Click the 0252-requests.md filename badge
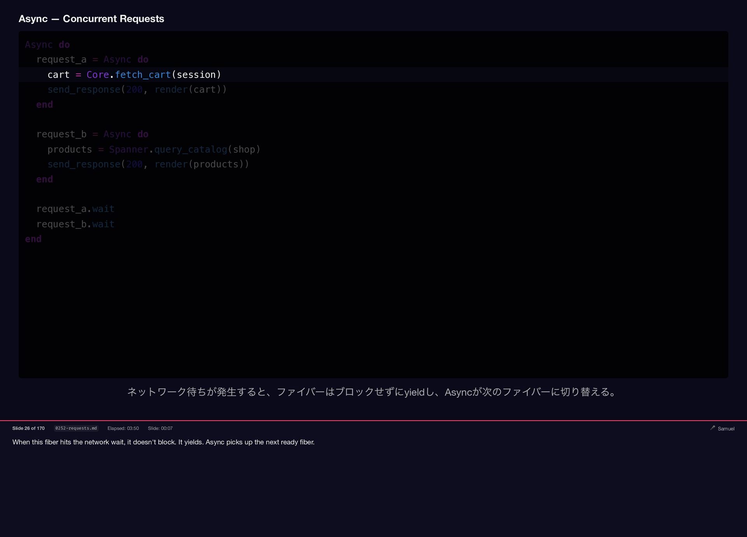747x537 pixels. click(76, 428)
